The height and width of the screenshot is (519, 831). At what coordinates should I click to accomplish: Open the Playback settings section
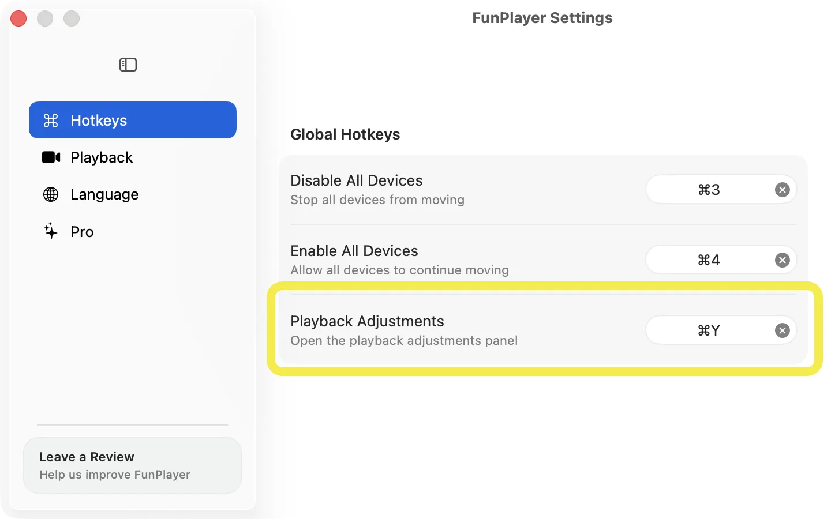(x=102, y=157)
